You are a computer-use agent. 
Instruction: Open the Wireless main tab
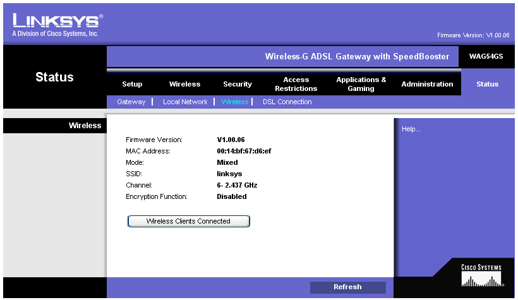184,84
